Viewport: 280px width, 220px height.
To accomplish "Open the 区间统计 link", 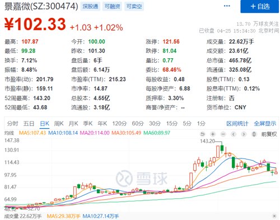I will [237, 123].
